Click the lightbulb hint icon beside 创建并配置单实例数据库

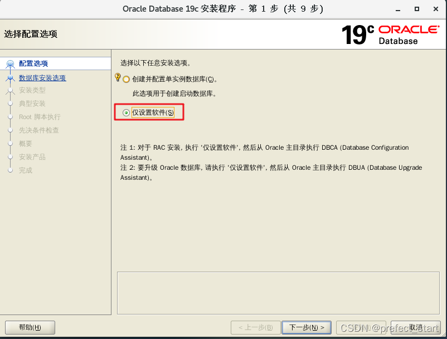(118, 77)
